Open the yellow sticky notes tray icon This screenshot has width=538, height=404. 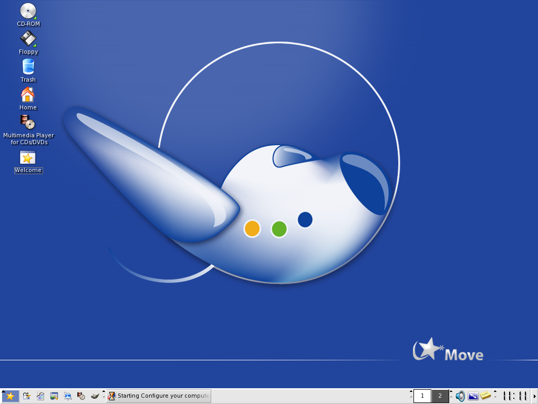click(485, 396)
